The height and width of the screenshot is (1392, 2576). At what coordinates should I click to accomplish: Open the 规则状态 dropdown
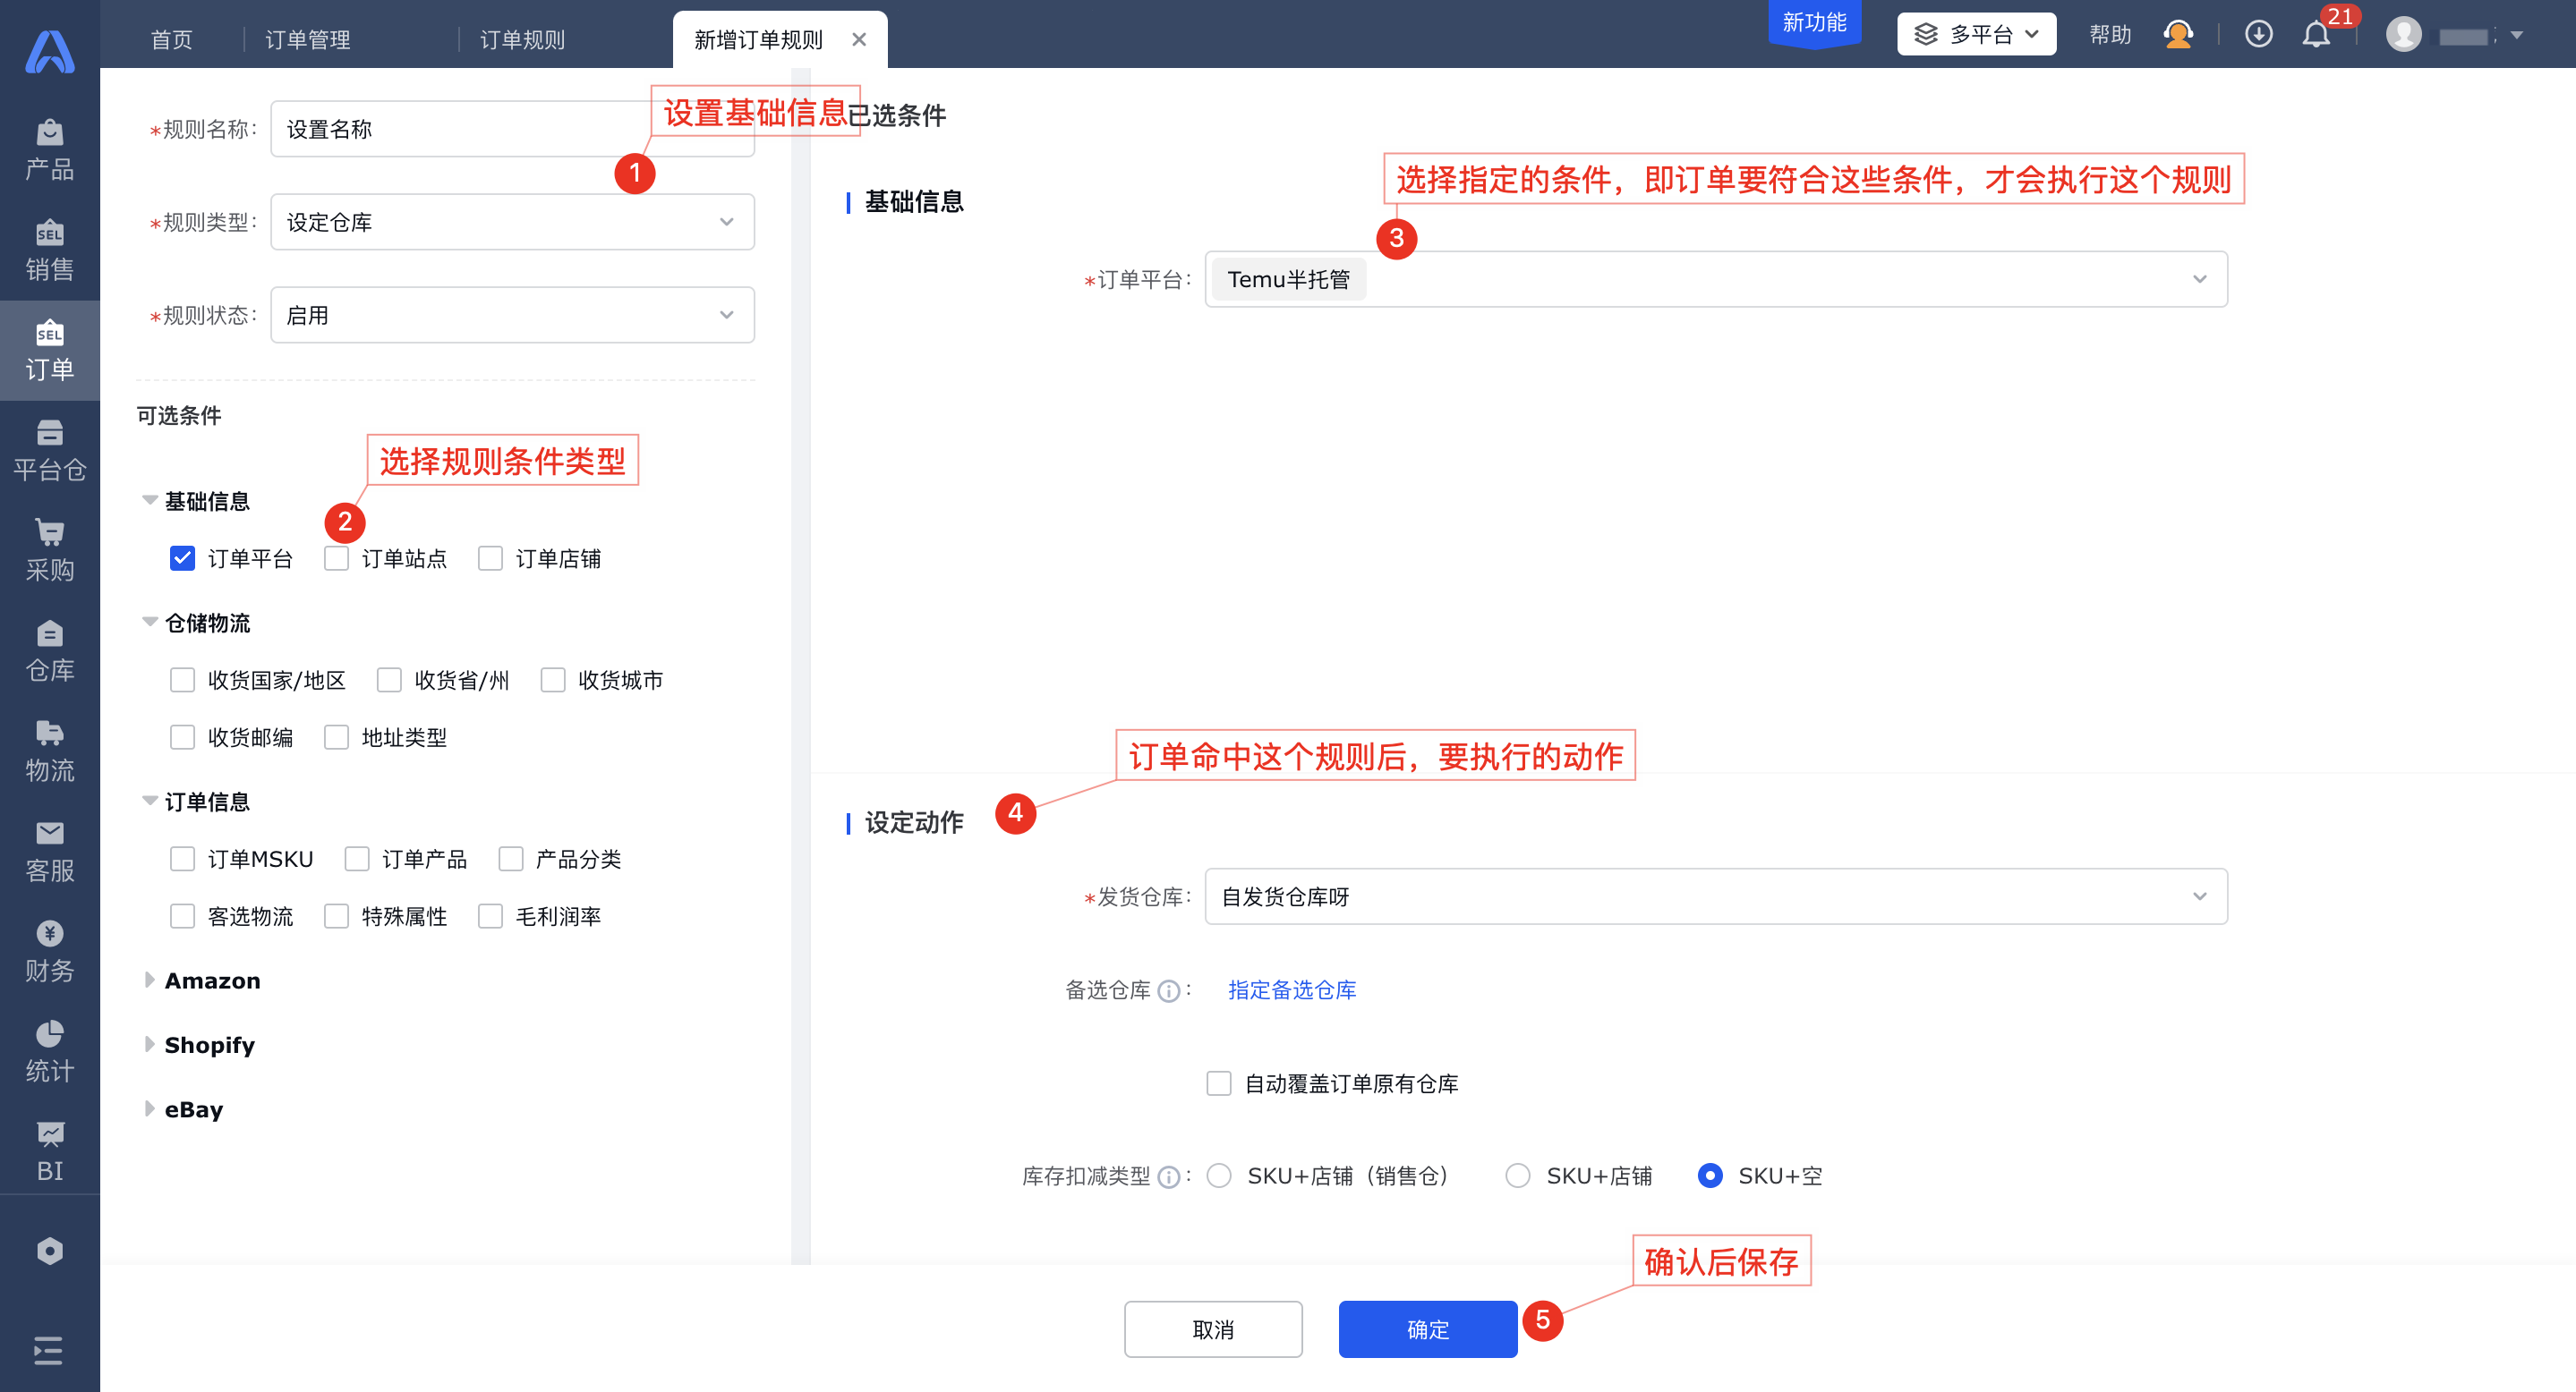coord(512,315)
